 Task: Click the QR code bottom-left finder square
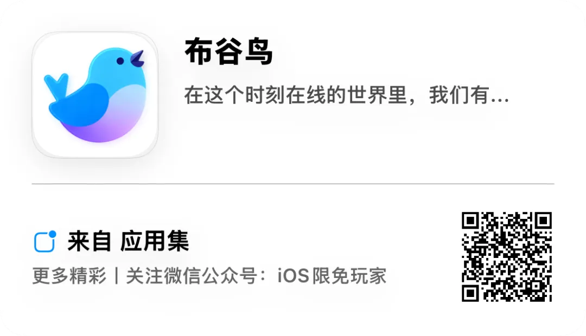[x=470, y=293]
